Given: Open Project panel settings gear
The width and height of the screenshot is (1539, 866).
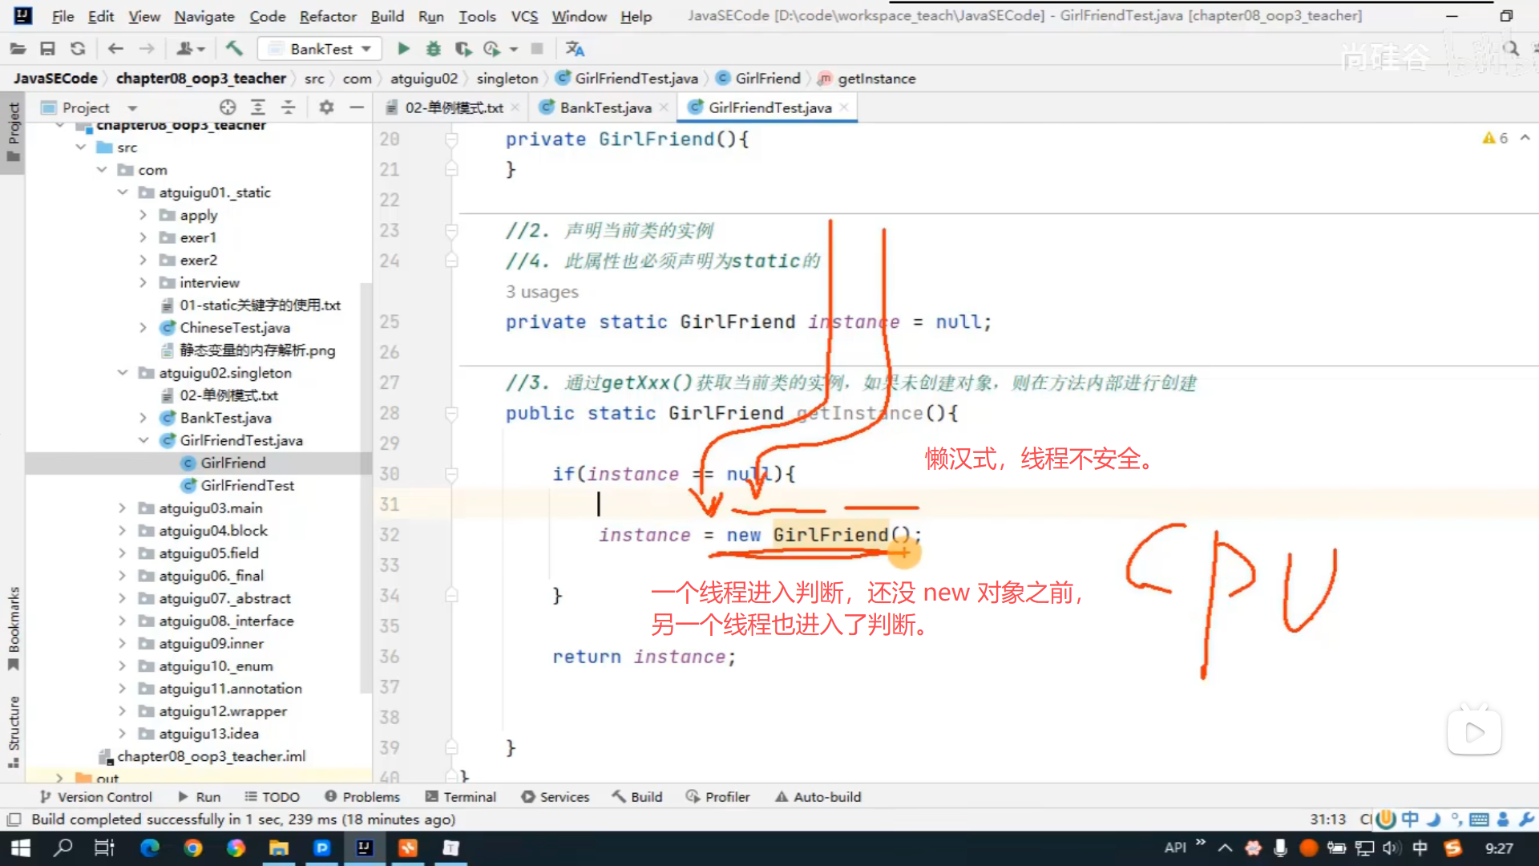Looking at the screenshot, I should click(x=326, y=107).
